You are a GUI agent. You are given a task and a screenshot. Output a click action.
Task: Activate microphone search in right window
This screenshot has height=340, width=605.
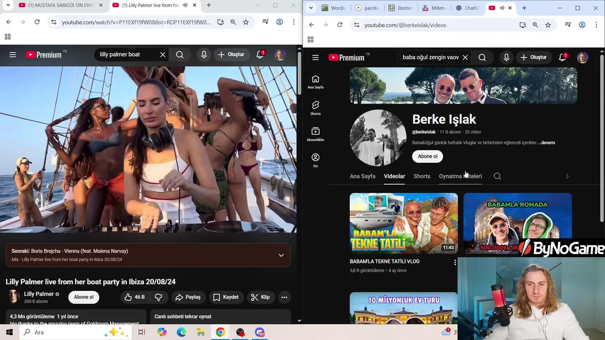[x=506, y=58]
